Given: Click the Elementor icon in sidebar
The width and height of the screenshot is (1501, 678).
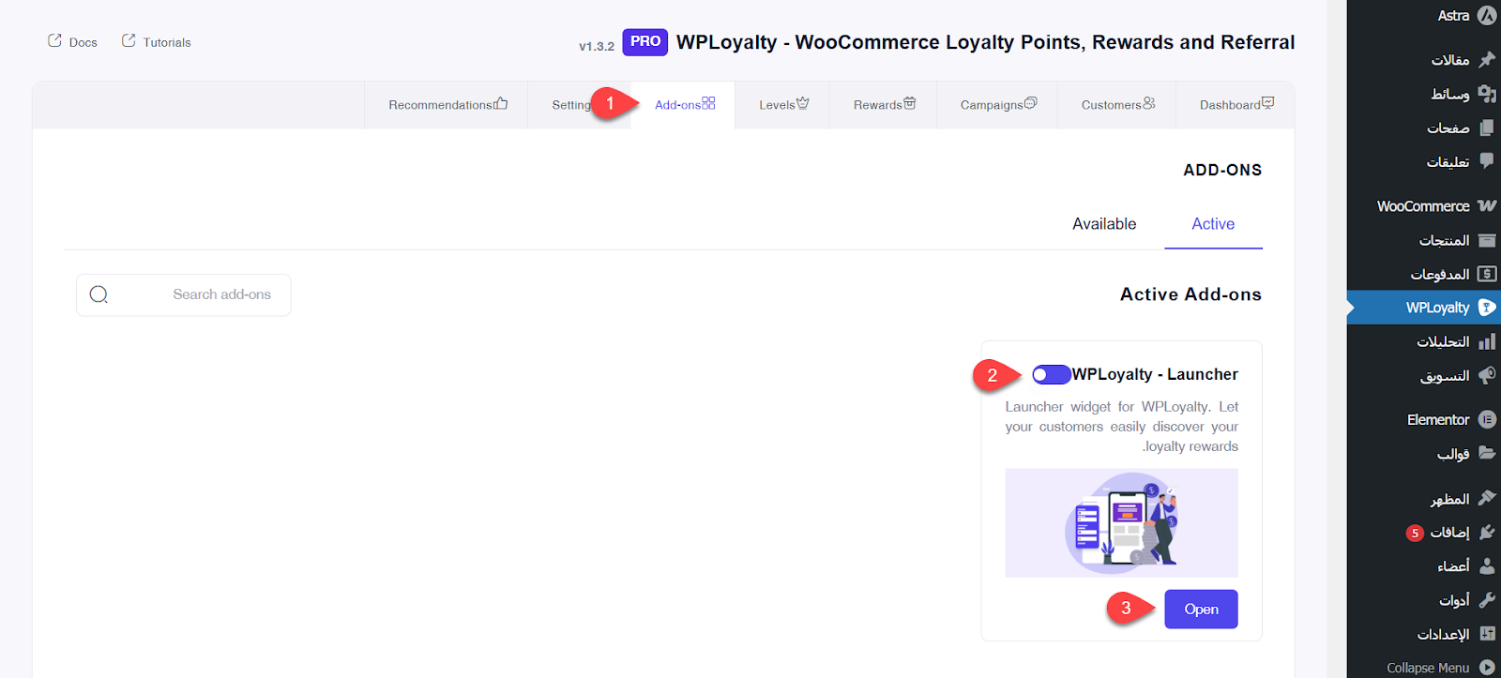Looking at the screenshot, I should click(1487, 419).
